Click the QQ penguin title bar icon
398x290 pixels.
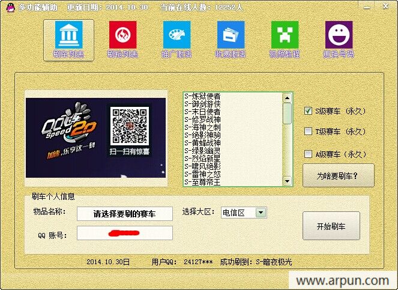[10, 7]
